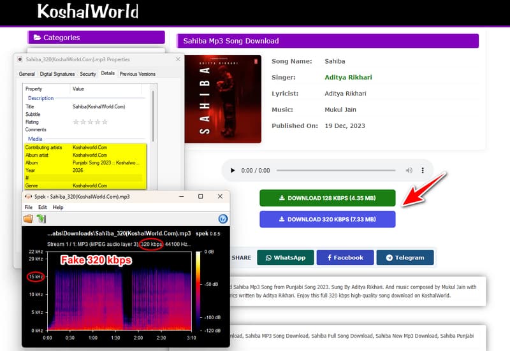Image resolution: width=510 pixels, height=351 pixels.
Task: Click Properties details list scrollbar
Action: tap(153, 115)
